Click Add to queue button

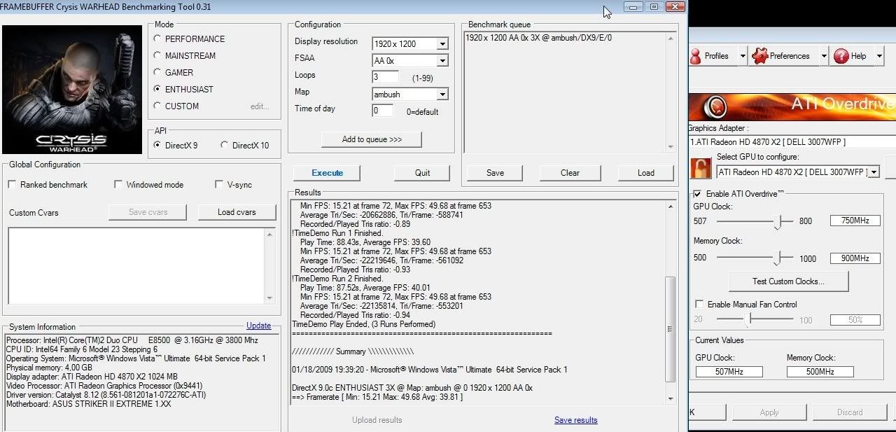[x=372, y=139]
